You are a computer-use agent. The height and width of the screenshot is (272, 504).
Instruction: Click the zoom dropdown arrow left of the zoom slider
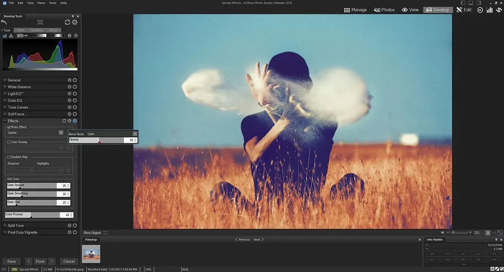pos(442,233)
